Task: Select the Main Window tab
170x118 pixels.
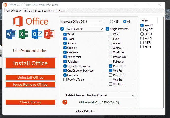Action: (12, 11)
